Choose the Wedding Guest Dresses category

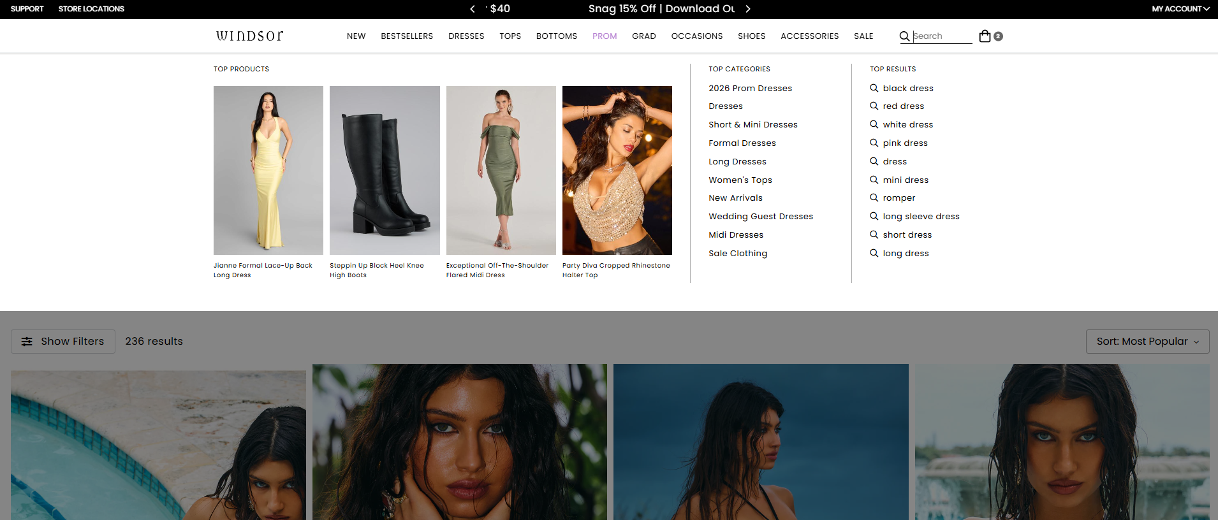coord(761,217)
